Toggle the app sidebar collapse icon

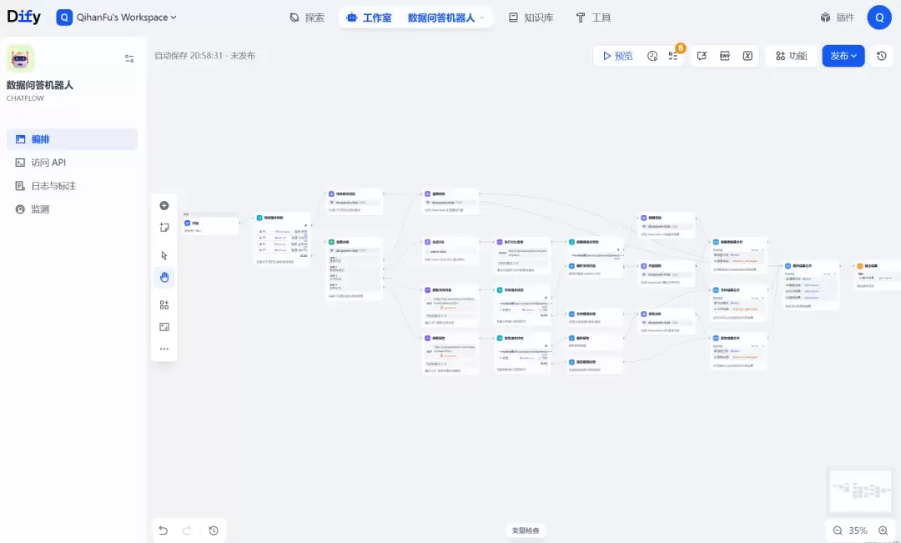coord(129,58)
